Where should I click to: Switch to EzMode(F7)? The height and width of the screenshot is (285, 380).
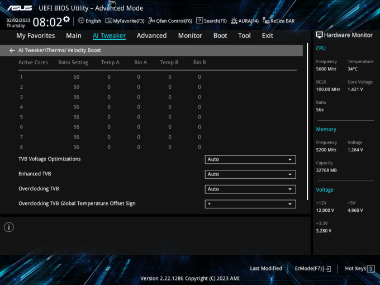coord(312,269)
